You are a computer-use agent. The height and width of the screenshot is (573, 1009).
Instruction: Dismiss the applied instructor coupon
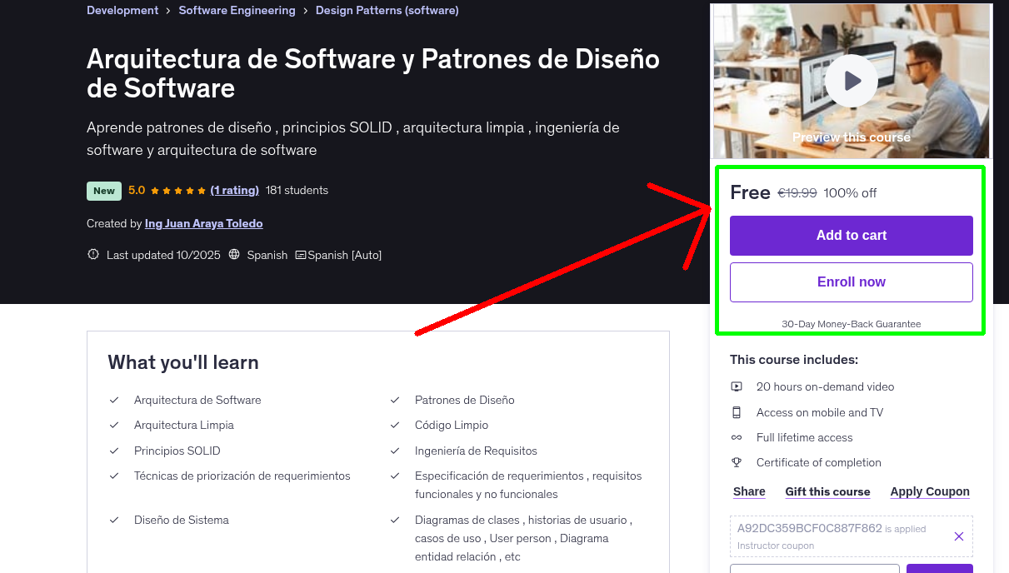[958, 536]
